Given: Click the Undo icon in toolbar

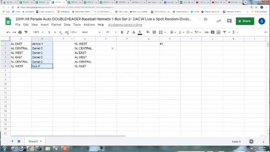Looking at the screenshot, I should (8, 32).
